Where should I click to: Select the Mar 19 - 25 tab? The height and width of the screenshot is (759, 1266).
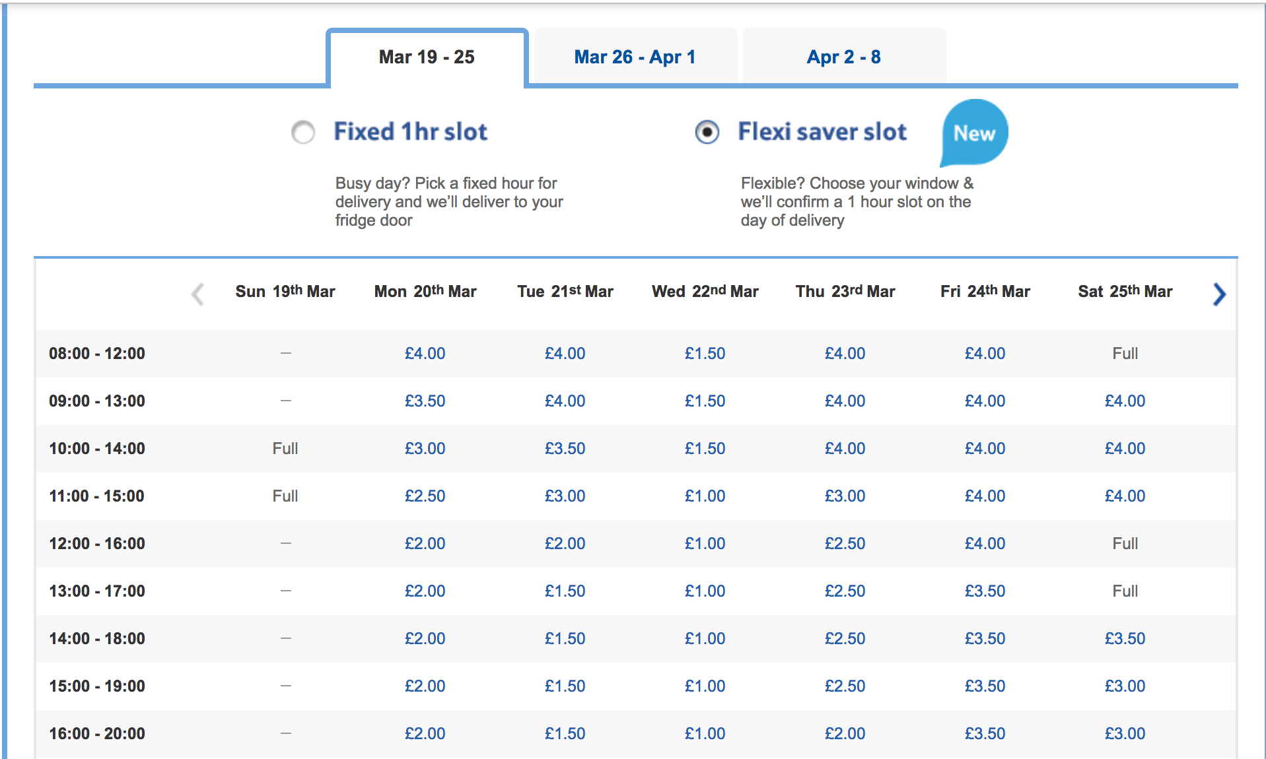click(427, 57)
